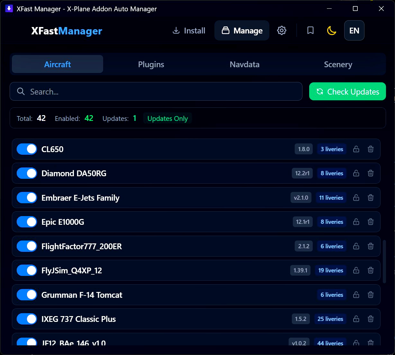
Task: Go to the Install page
Action: click(x=189, y=31)
